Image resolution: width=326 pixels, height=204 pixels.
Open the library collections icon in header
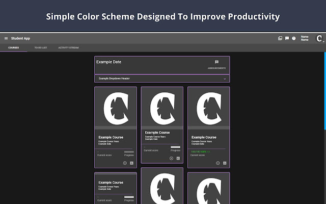coord(280,38)
